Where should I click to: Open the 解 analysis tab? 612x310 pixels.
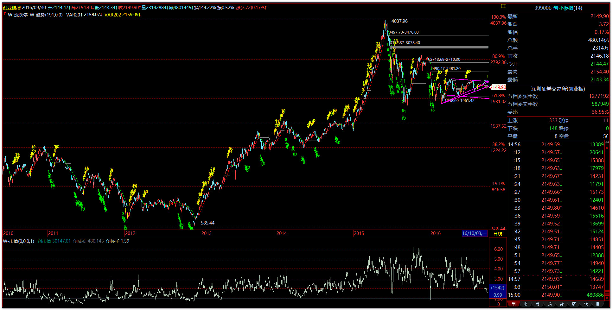coord(574,304)
